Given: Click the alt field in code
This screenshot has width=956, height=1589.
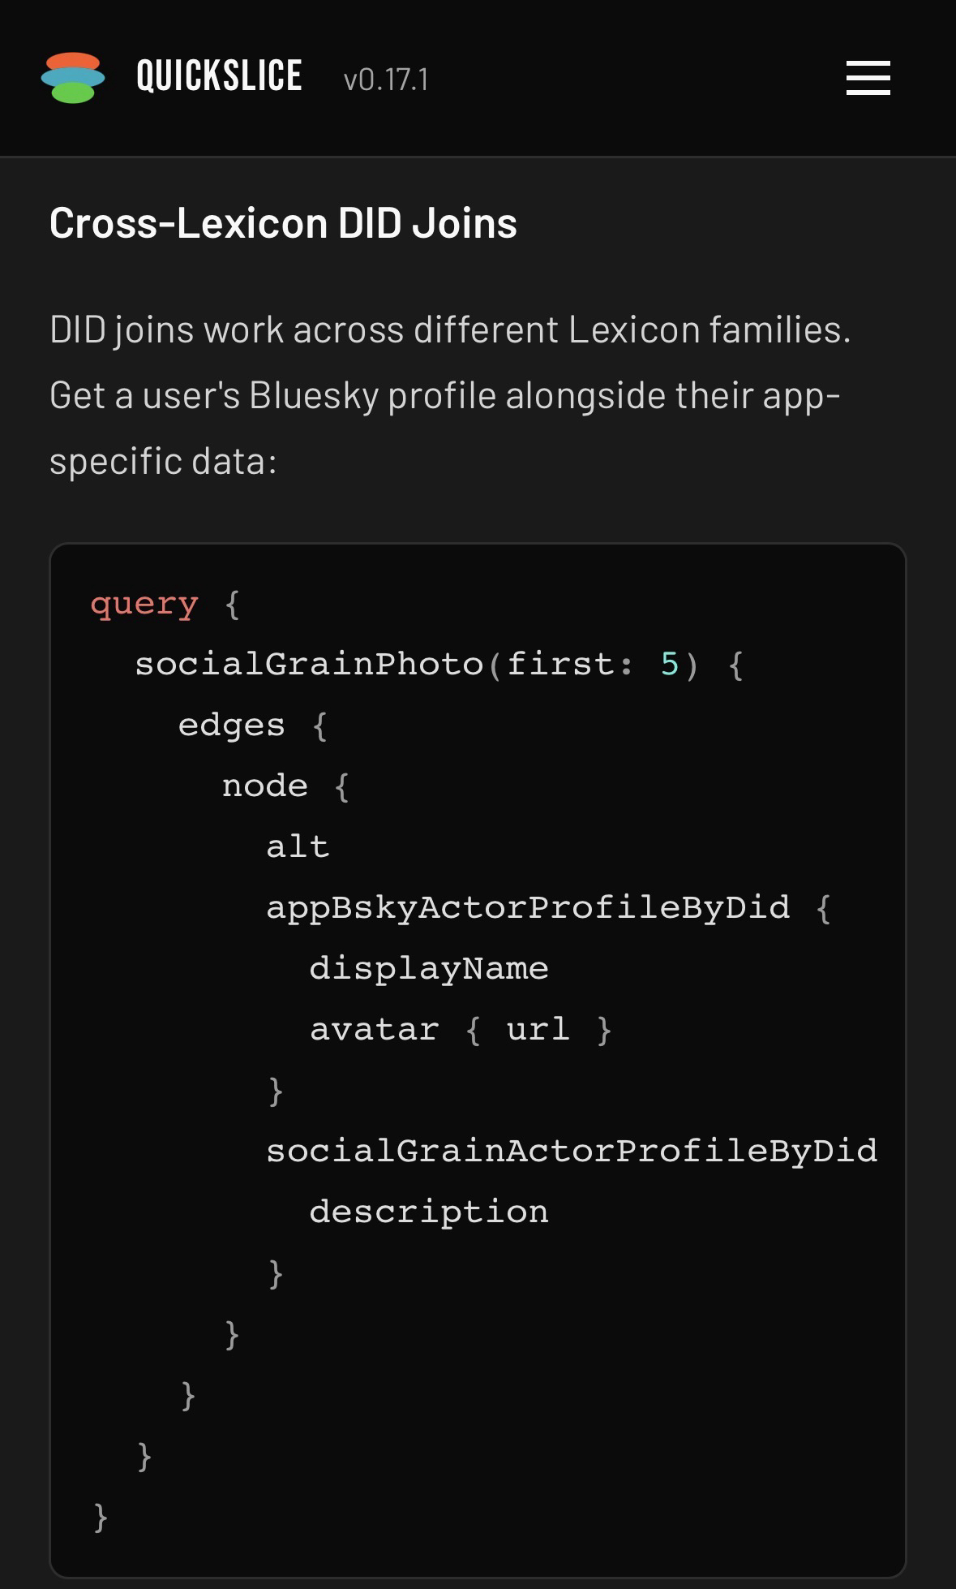Looking at the screenshot, I should pos(298,847).
